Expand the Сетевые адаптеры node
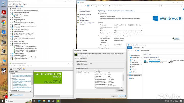184x103 pixels. click(x=11, y=54)
